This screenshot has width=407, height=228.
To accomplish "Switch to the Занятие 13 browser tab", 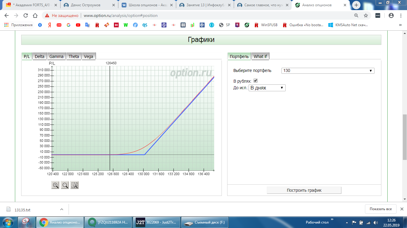I will click(205, 5).
